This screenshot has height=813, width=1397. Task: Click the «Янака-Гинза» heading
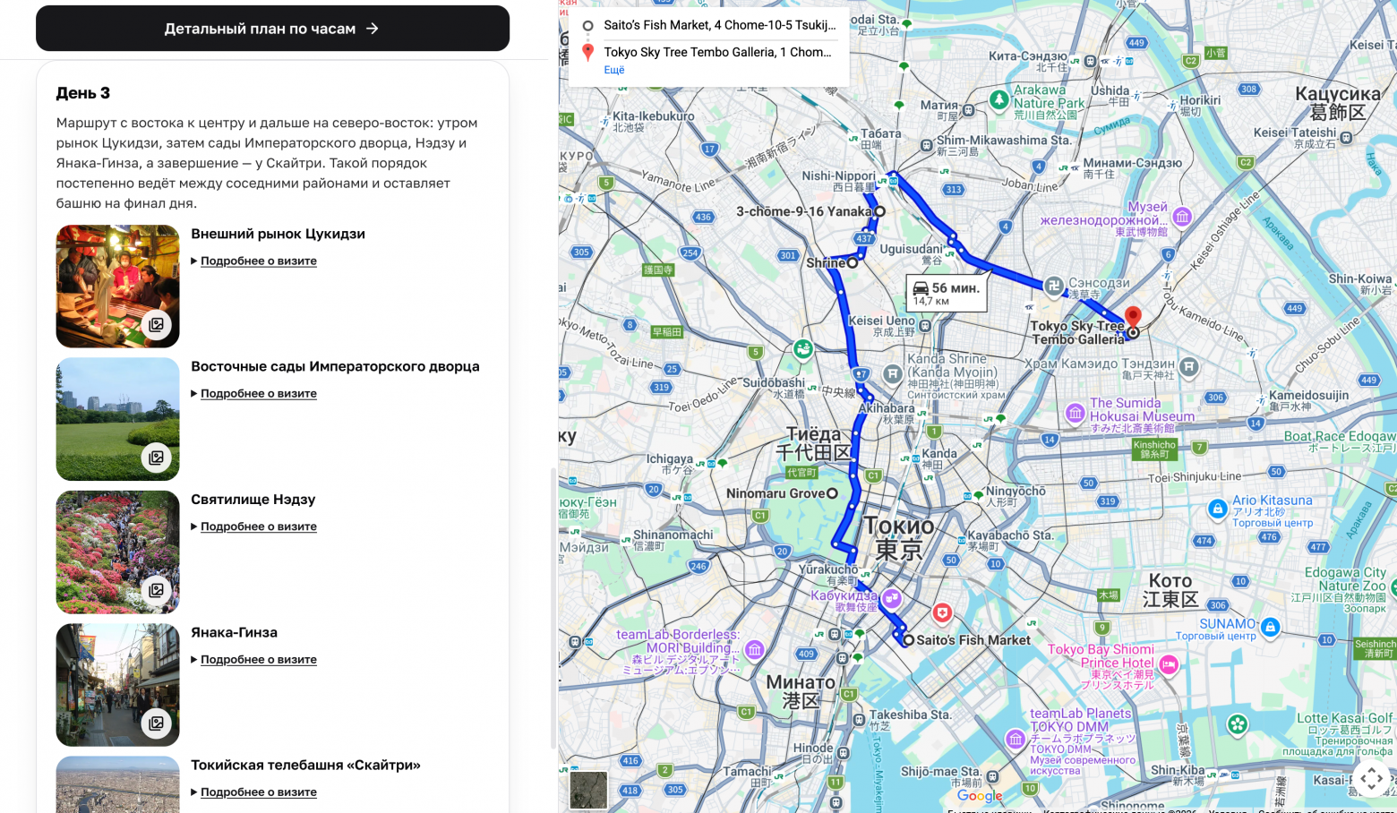[234, 632]
